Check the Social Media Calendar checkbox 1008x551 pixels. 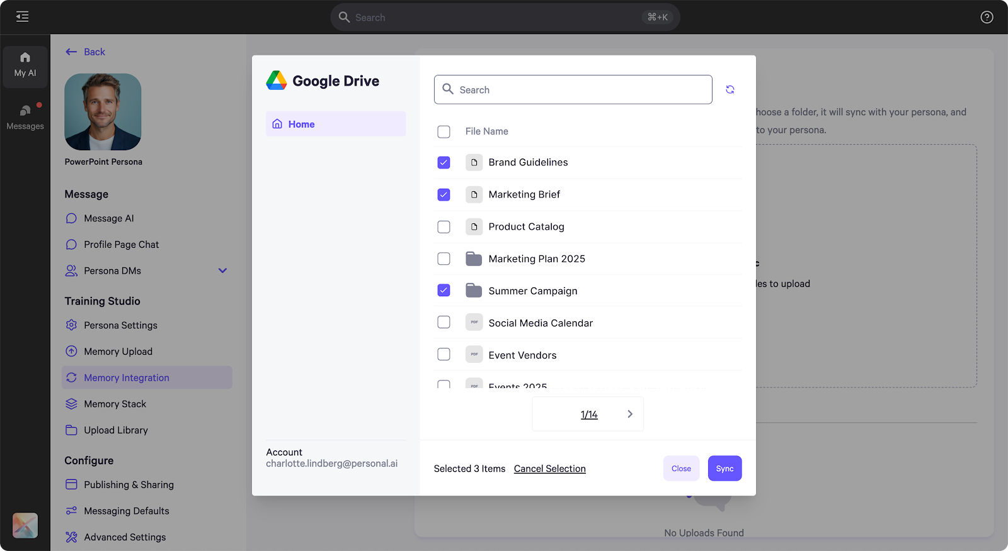pos(444,322)
